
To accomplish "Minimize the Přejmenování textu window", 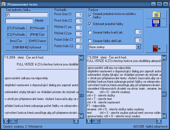I will click(x=153, y=4).
